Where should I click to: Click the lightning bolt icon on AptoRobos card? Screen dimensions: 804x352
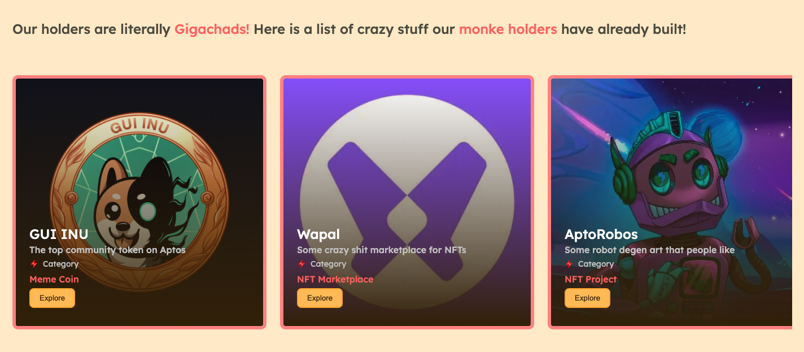pos(569,264)
